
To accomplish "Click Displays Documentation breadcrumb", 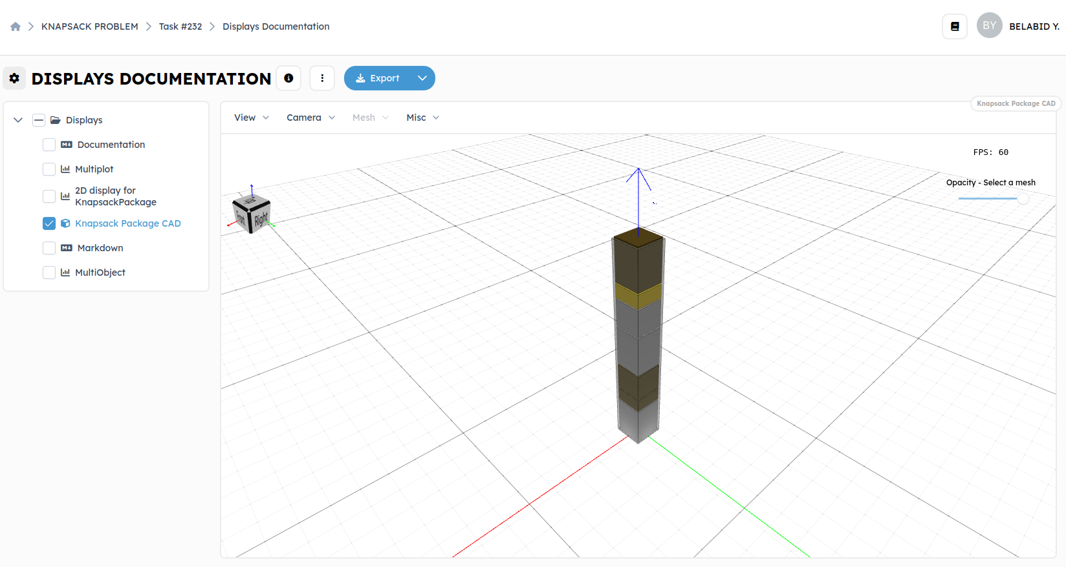I will (276, 26).
